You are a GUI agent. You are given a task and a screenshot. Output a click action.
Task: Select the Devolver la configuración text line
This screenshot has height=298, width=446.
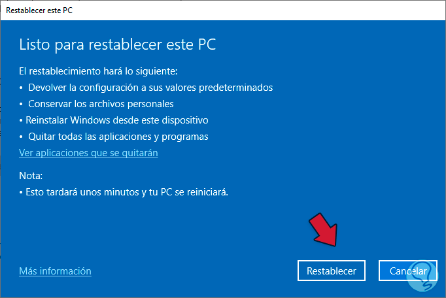150,87
